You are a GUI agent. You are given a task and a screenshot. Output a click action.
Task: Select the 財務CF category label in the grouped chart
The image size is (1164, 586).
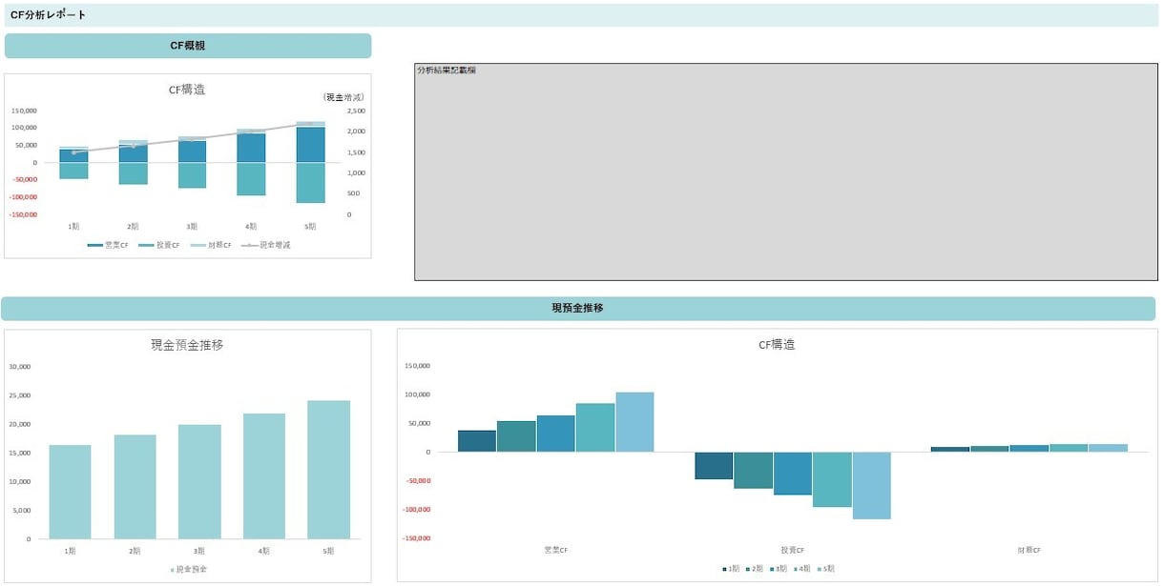point(1029,550)
